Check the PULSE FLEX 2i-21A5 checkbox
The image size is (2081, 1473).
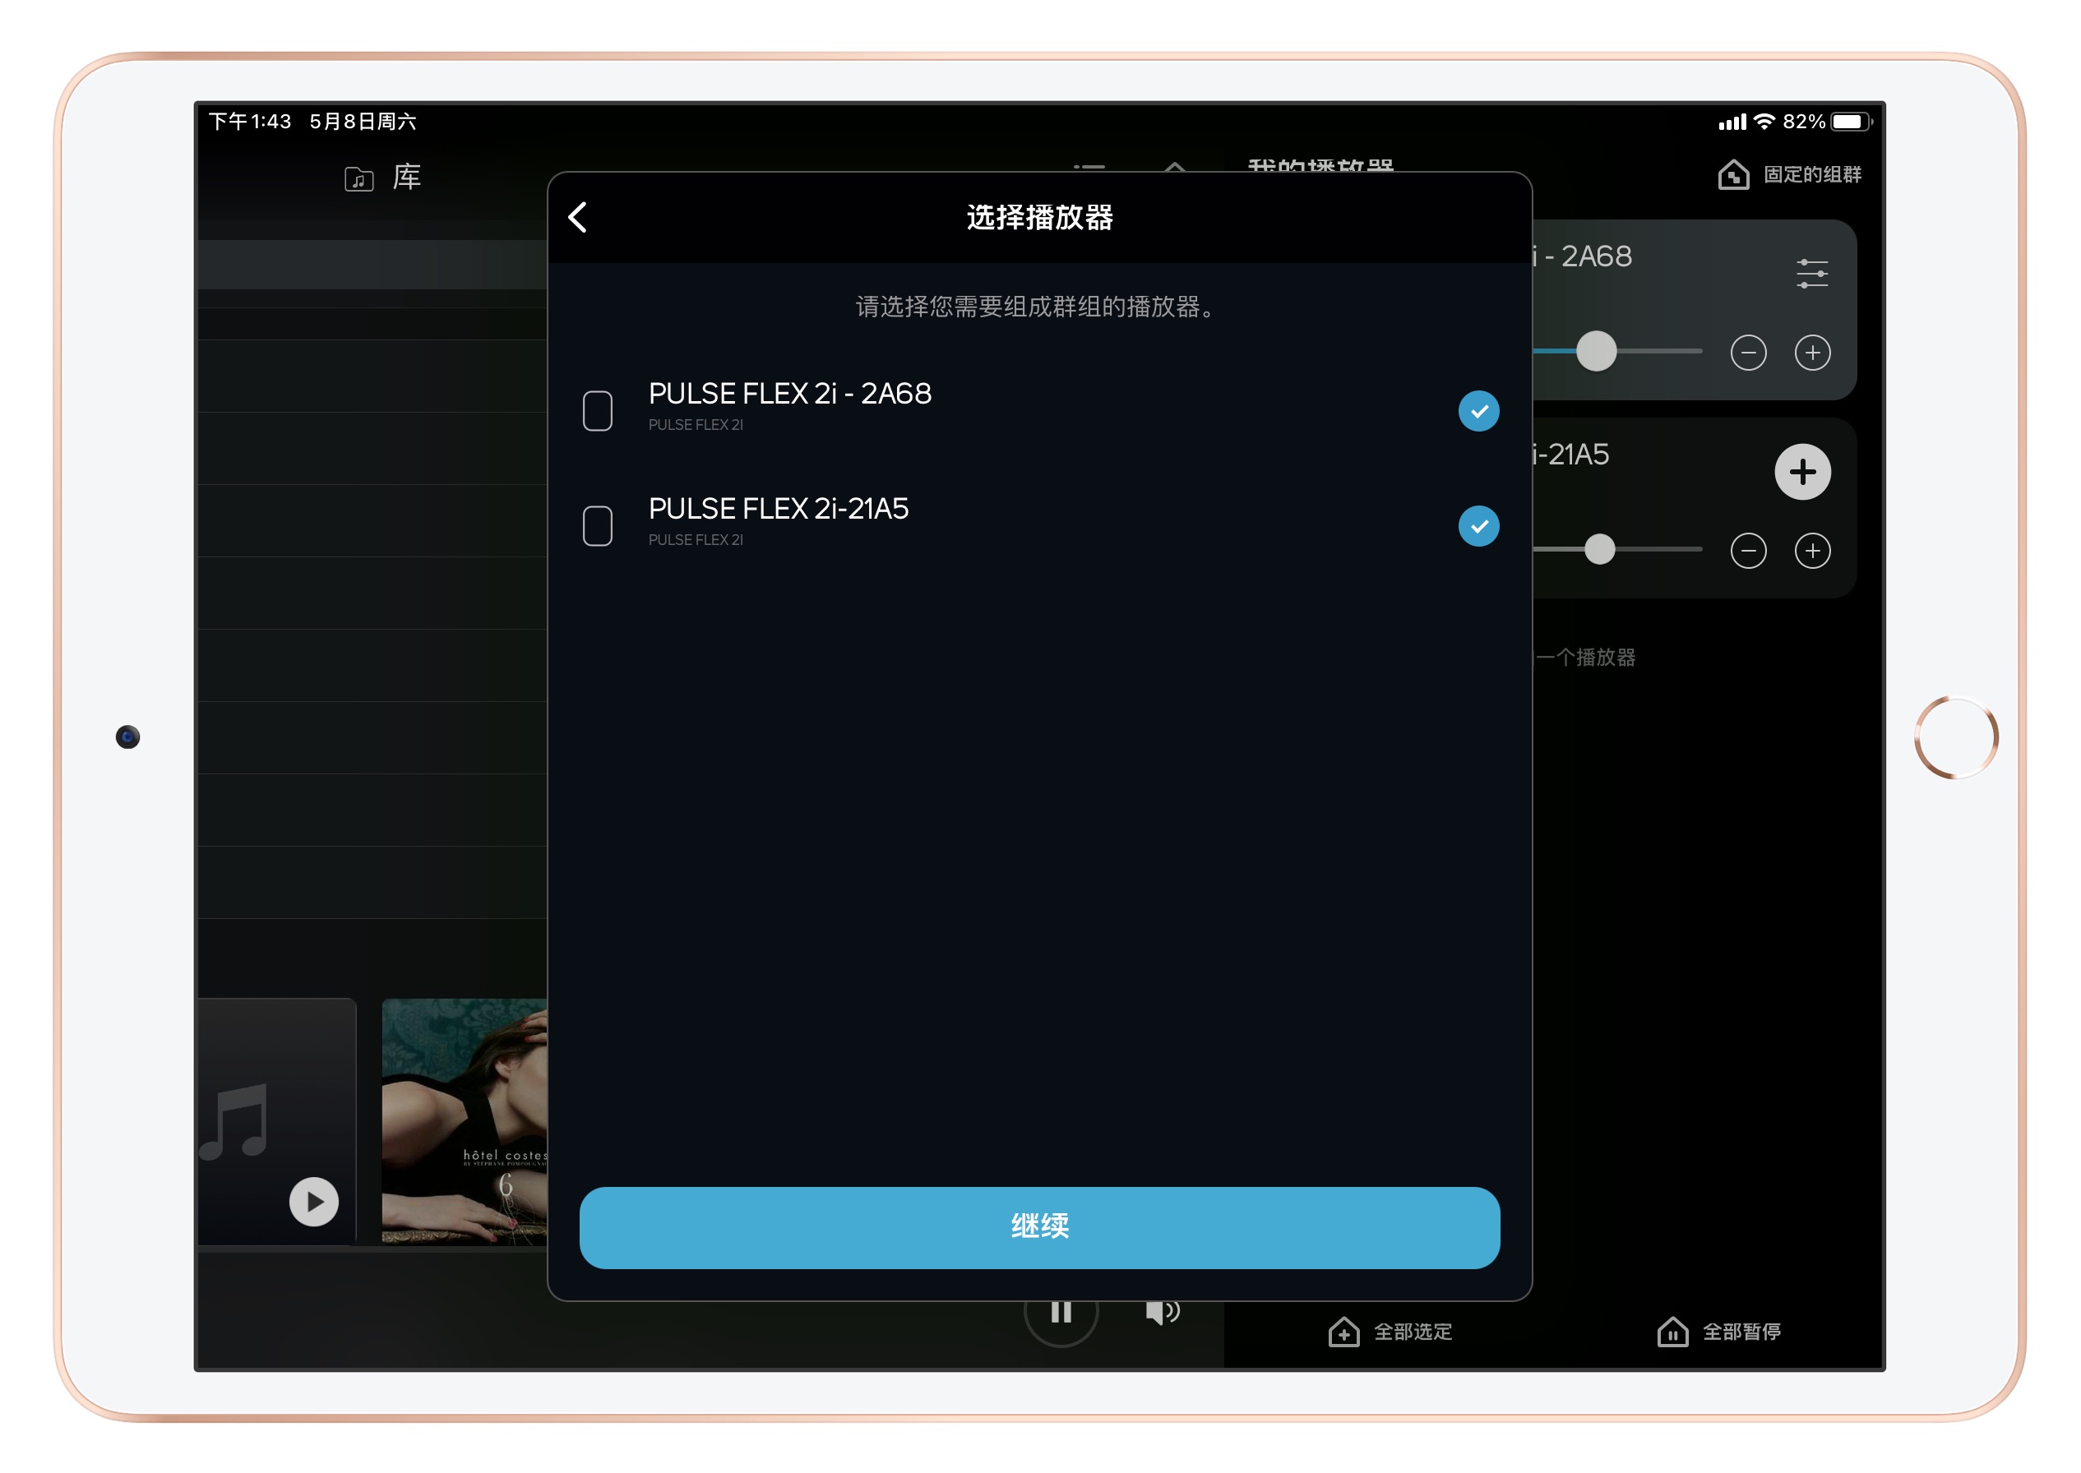[x=598, y=526]
